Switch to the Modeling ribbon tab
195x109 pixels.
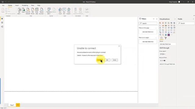tap(25, 5)
